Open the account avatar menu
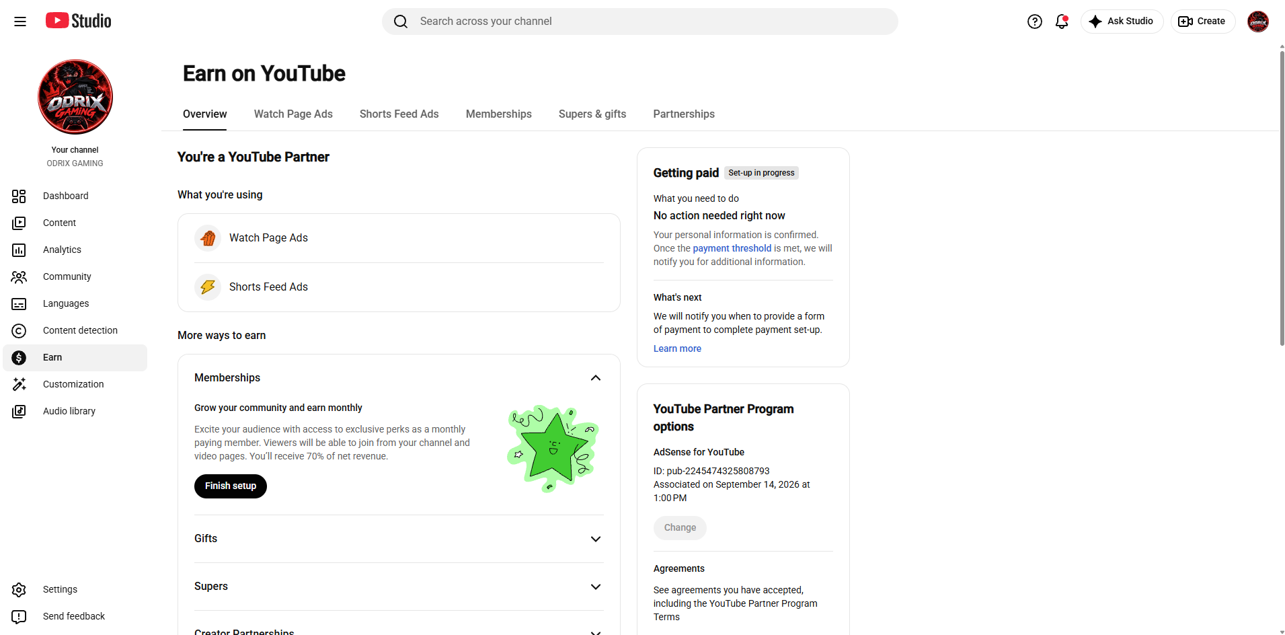 click(x=1258, y=22)
